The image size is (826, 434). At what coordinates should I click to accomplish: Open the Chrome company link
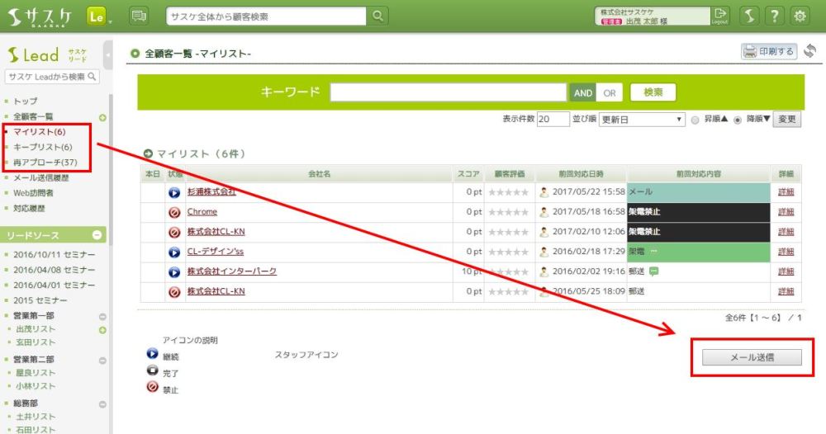[x=202, y=212]
